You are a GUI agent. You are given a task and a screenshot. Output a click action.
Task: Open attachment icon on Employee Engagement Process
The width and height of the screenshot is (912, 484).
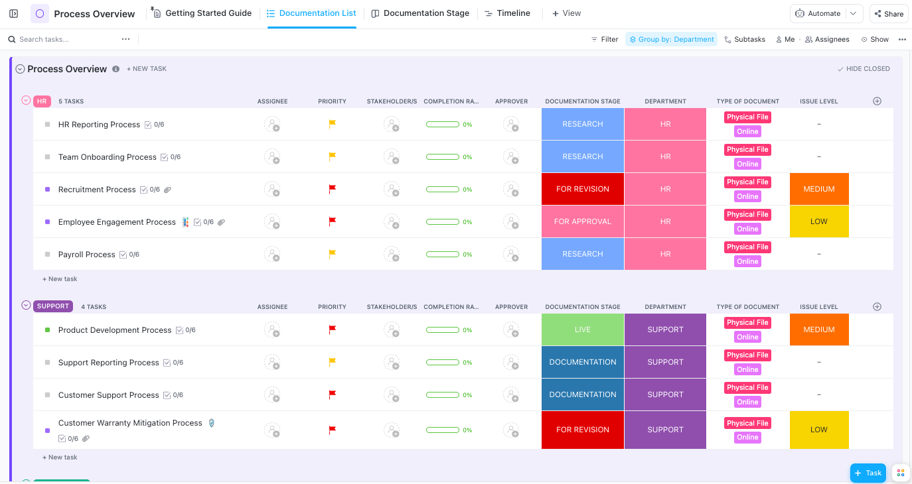click(x=221, y=223)
